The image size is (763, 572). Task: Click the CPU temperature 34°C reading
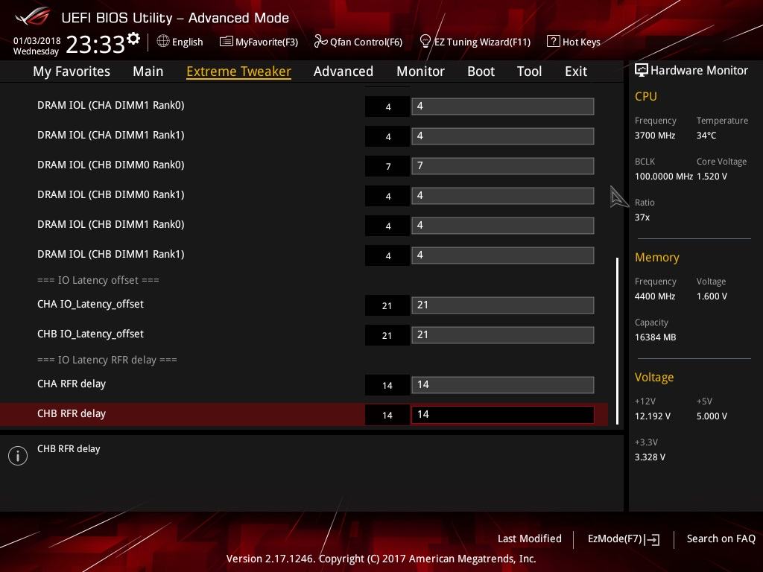tap(706, 136)
